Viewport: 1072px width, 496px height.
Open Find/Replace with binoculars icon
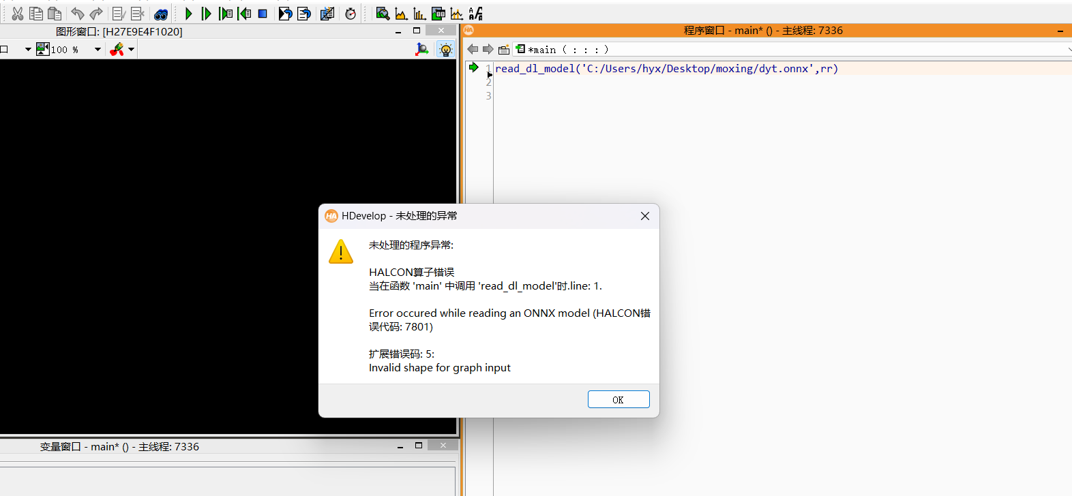(161, 14)
